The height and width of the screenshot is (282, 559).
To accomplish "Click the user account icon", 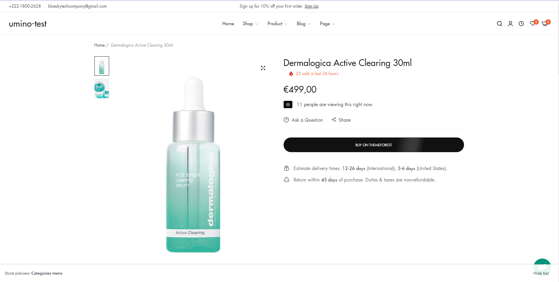I will (x=510, y=24).
